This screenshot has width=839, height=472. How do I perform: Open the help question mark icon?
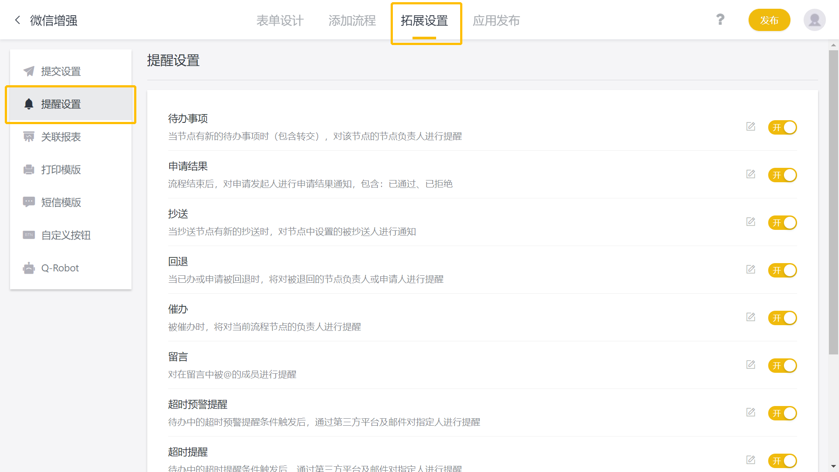pos(720,20)
